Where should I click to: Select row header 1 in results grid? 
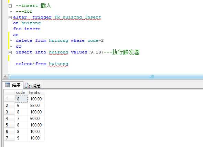9,99
